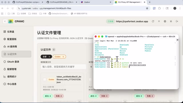Click 成功: 0 badge on first card

coord(48,96)
